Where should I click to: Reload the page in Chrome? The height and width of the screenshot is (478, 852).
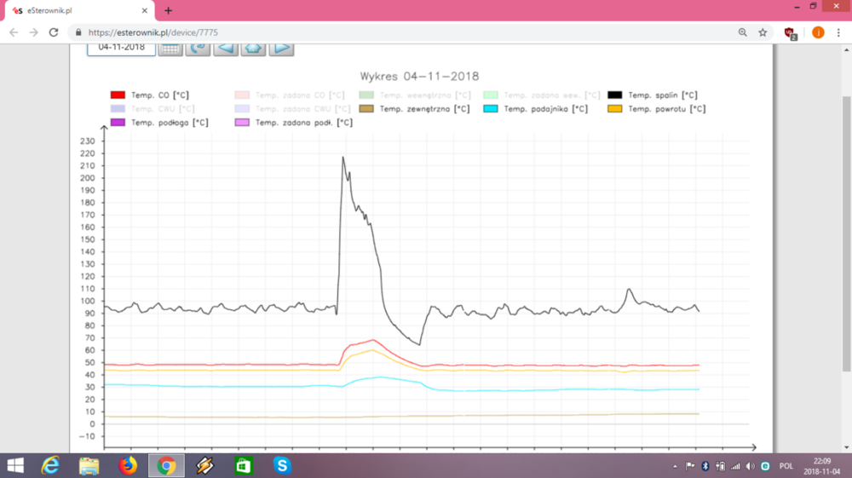point(54,32)
